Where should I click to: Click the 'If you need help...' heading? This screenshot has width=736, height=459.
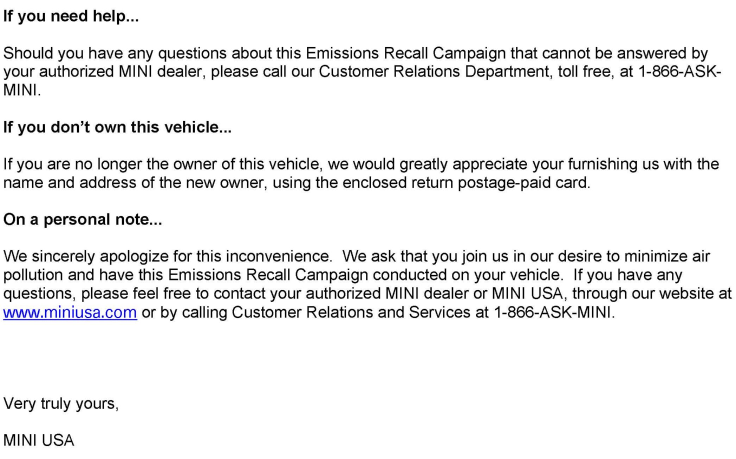pyautogui.click(x=71, y=16)
